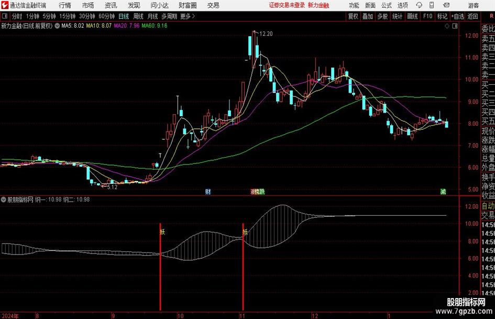Click the second 妖 signal marker near November
495x319 pixels.
[245, 232]
